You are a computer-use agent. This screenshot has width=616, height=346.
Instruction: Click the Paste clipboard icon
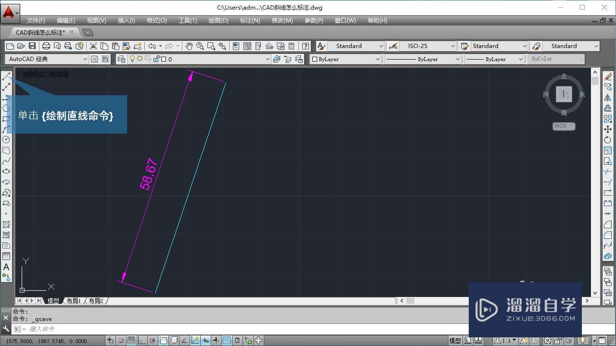(x=115, y=46)
